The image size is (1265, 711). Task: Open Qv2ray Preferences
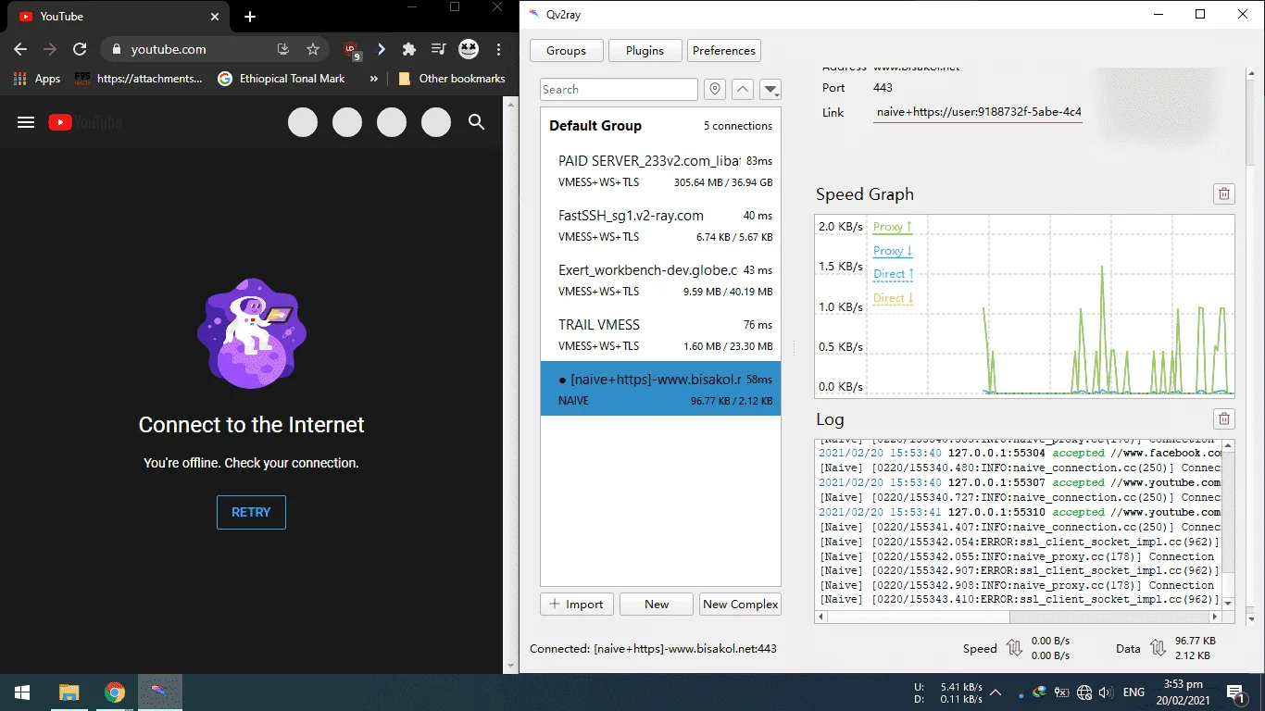(724, 51)
